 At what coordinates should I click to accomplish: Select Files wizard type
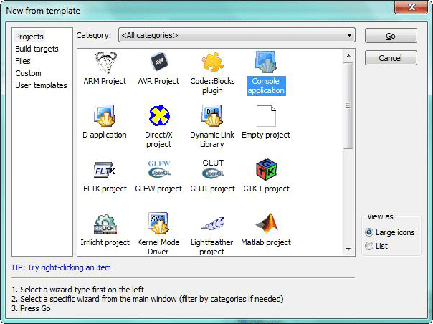(x=23, y=61)
